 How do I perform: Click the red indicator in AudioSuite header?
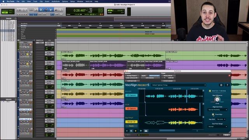(x=229, y=75)
